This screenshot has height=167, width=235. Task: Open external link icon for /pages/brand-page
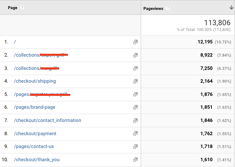(135, 107)
